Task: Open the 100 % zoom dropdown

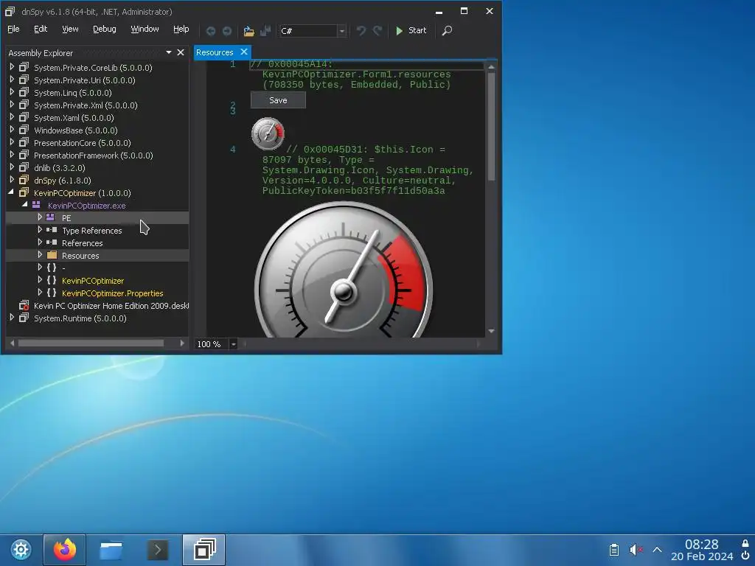Action: click(233, 344)
